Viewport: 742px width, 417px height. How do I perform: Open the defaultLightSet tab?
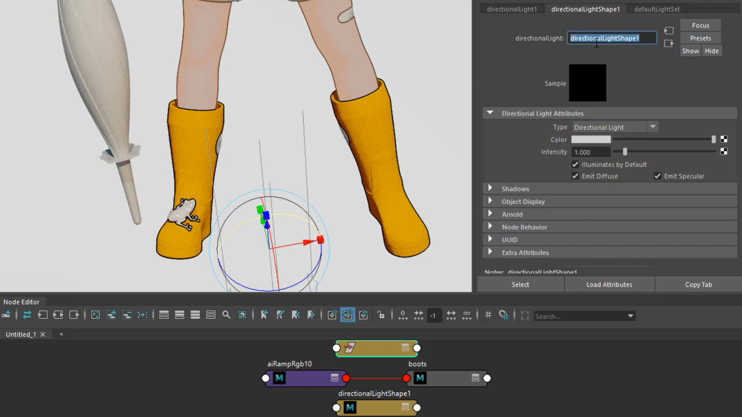pyautogui.click(x=657, y=9)
